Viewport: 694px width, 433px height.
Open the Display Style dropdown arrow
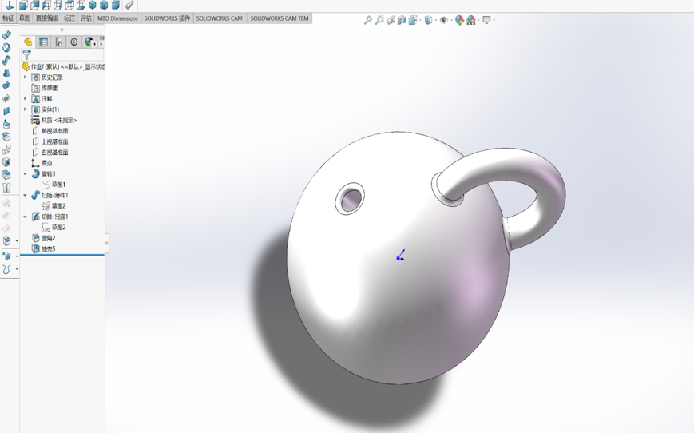coord(436,20)
